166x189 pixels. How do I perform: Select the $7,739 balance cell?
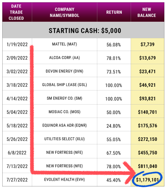[148, 44]
